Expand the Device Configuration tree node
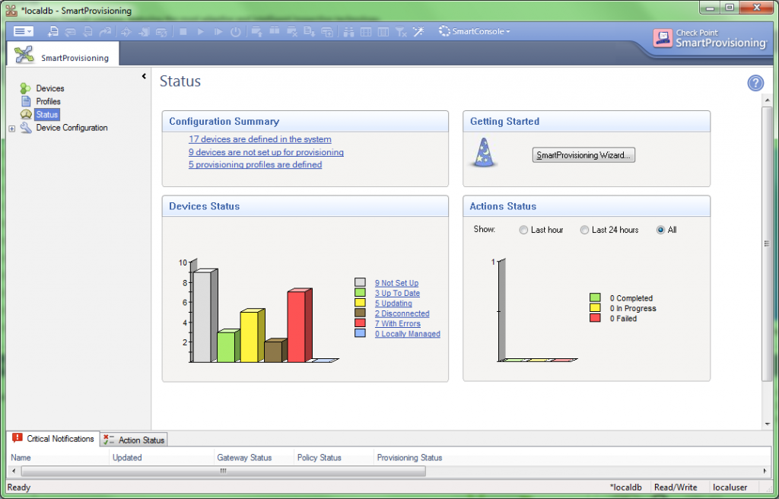779x499 pixels. coord(12,129)
